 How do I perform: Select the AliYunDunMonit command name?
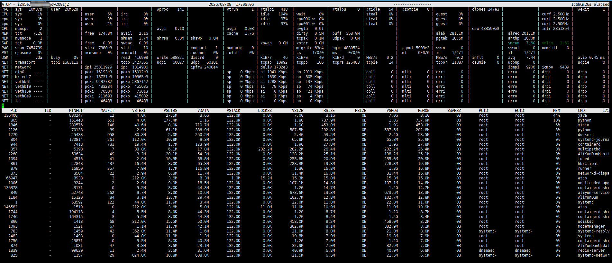593,154
